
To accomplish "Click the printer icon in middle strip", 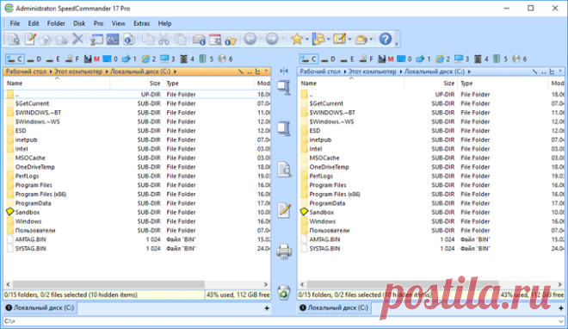I will point(284,251).
